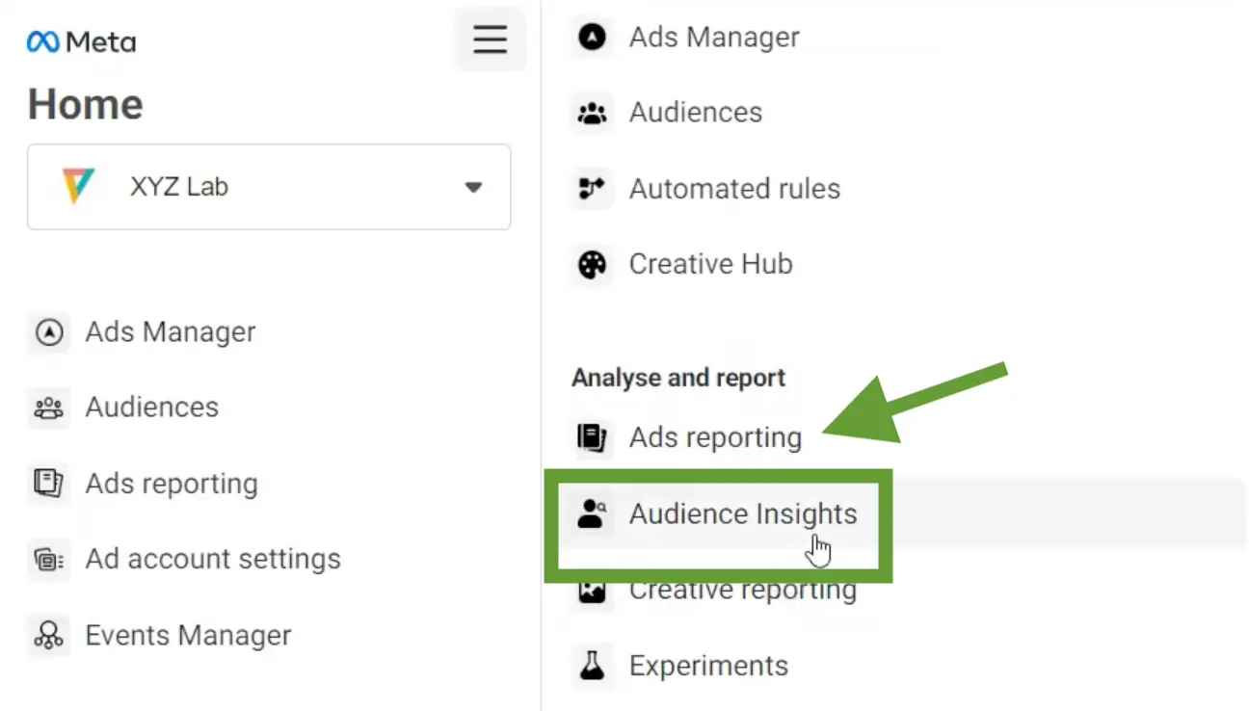Open Events Manager
Image resolution: width=1249 pixels, height=711 pixels.
(x=188, y=636)
